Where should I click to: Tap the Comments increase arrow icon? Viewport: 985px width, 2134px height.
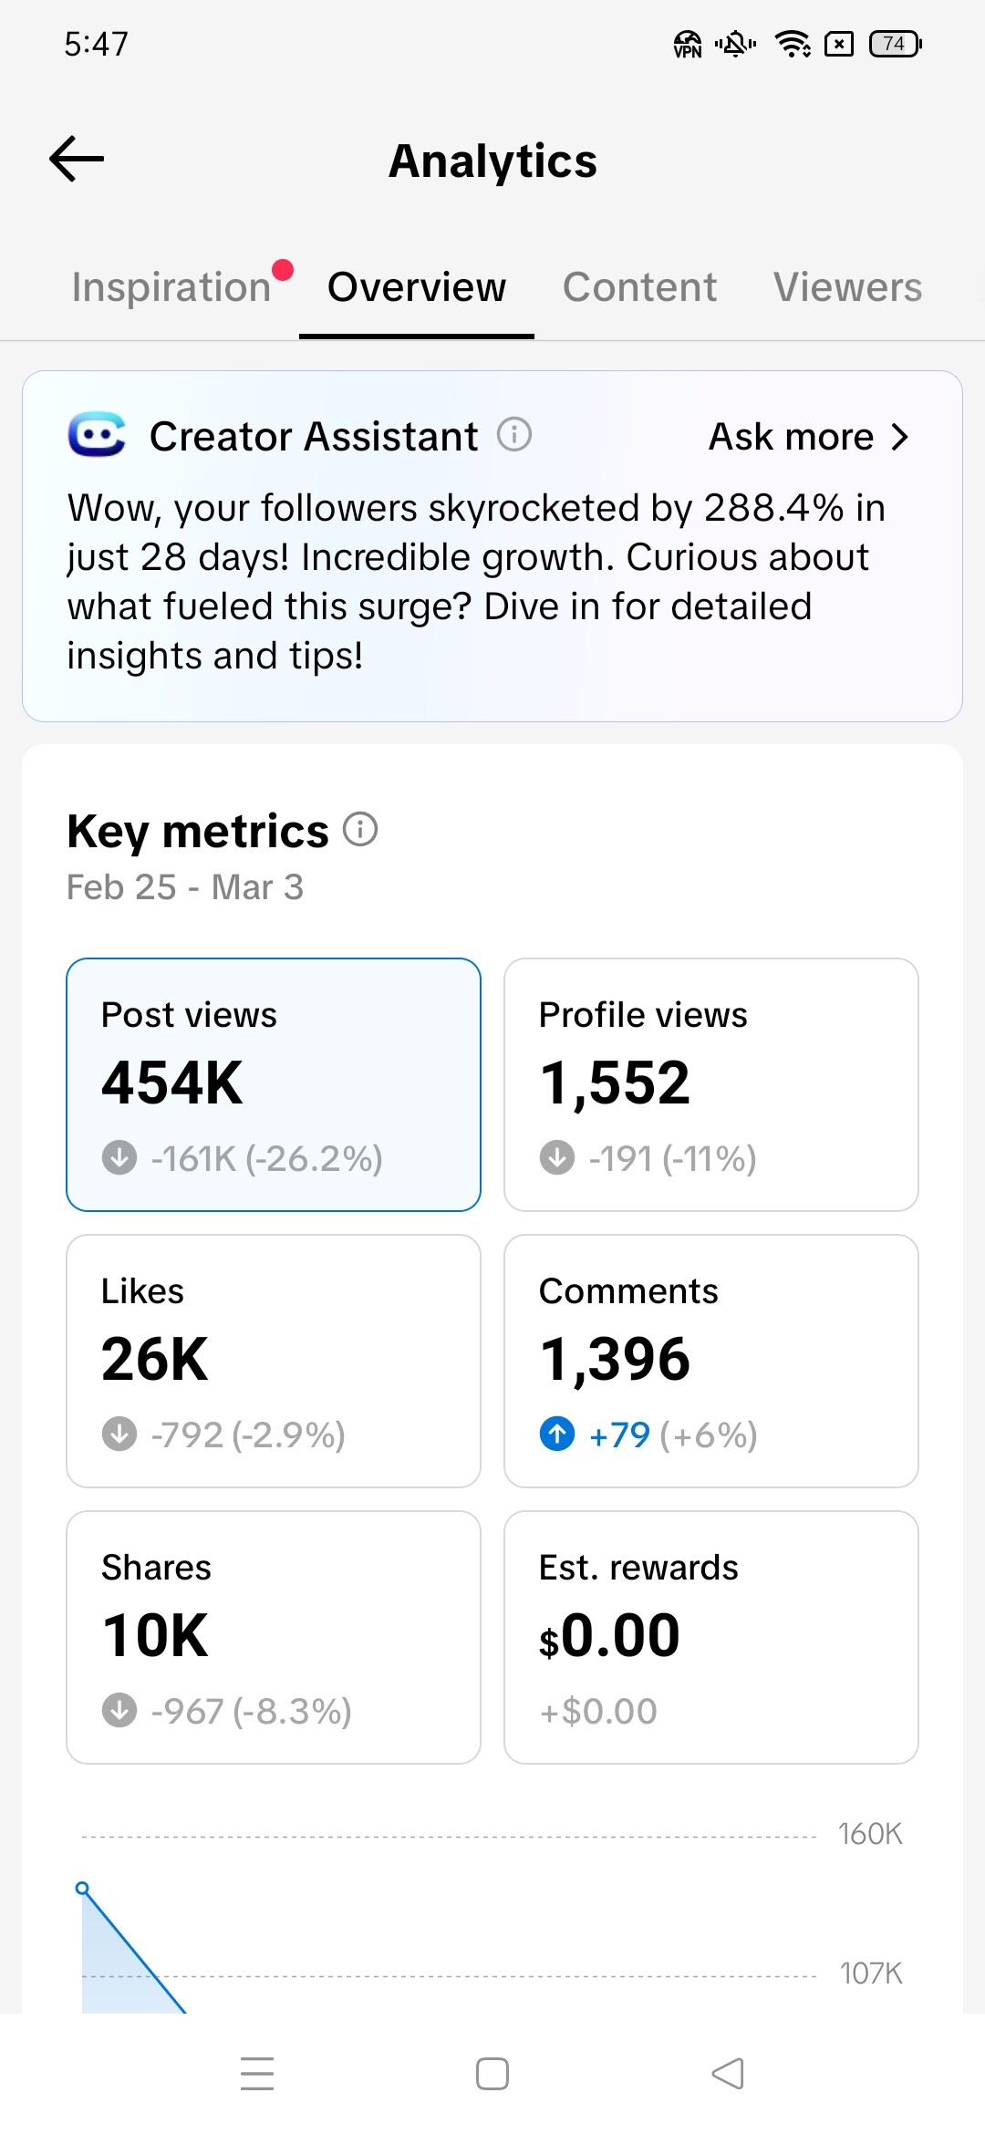coord(557,1434)
